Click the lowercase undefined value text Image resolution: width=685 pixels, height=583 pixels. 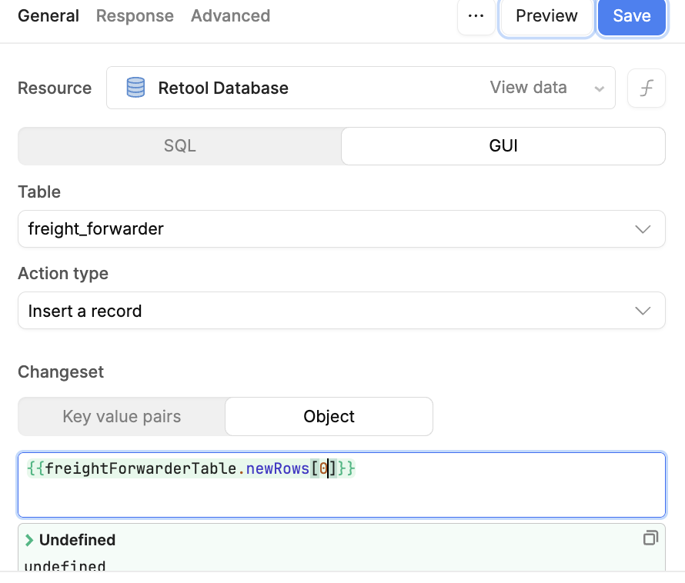pyautogui.click(x=65, y=566)
